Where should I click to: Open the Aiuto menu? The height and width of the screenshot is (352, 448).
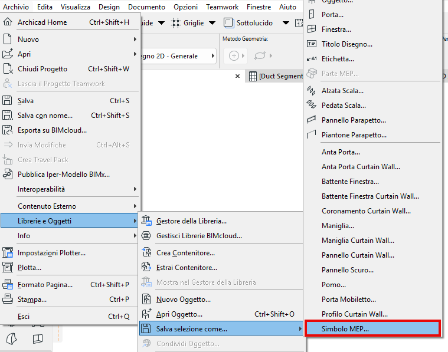coord(287,7)
